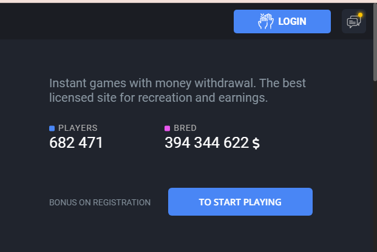Click the blue LOGIN button
This screenshot has height=252, width=377.
point(282,21)
